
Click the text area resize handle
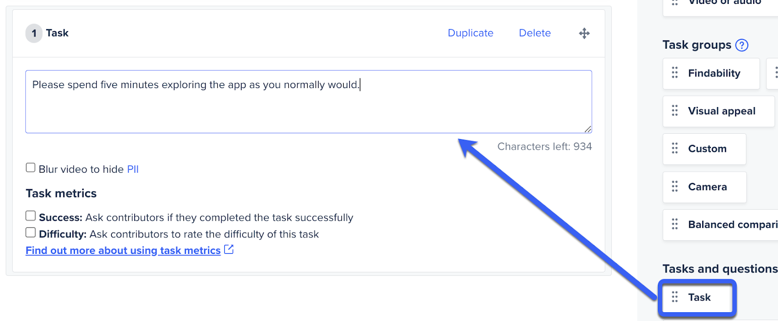tap(588, 129)
